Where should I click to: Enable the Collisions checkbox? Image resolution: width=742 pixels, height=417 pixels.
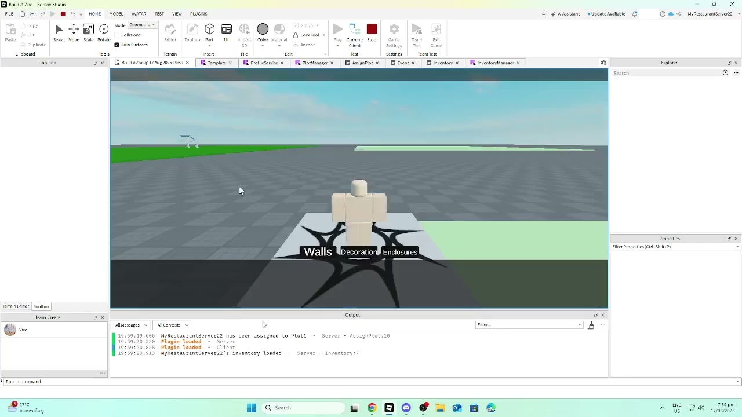click(117, 35)
